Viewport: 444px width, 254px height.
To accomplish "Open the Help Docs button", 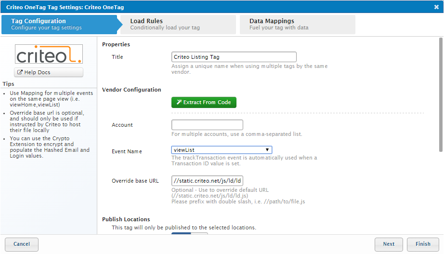I will pos(49,72).
